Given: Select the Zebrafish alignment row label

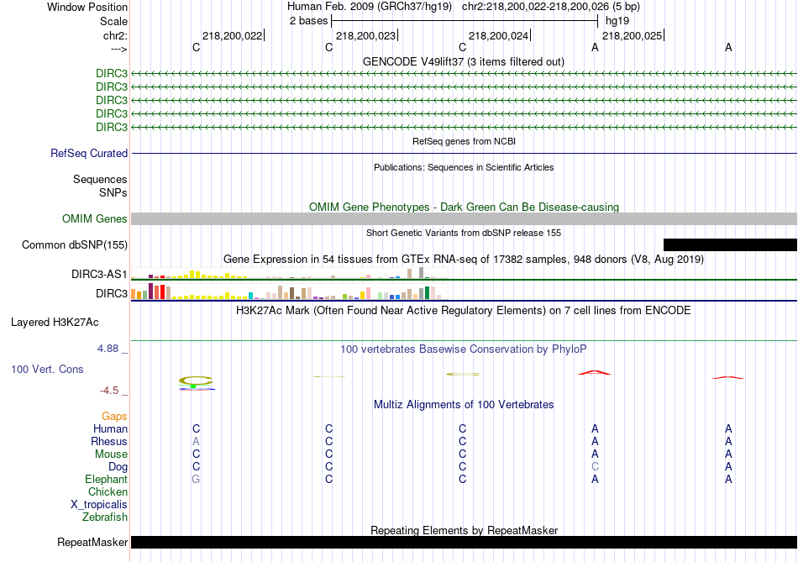Looking at the screenshot, I should coord(105,517).
